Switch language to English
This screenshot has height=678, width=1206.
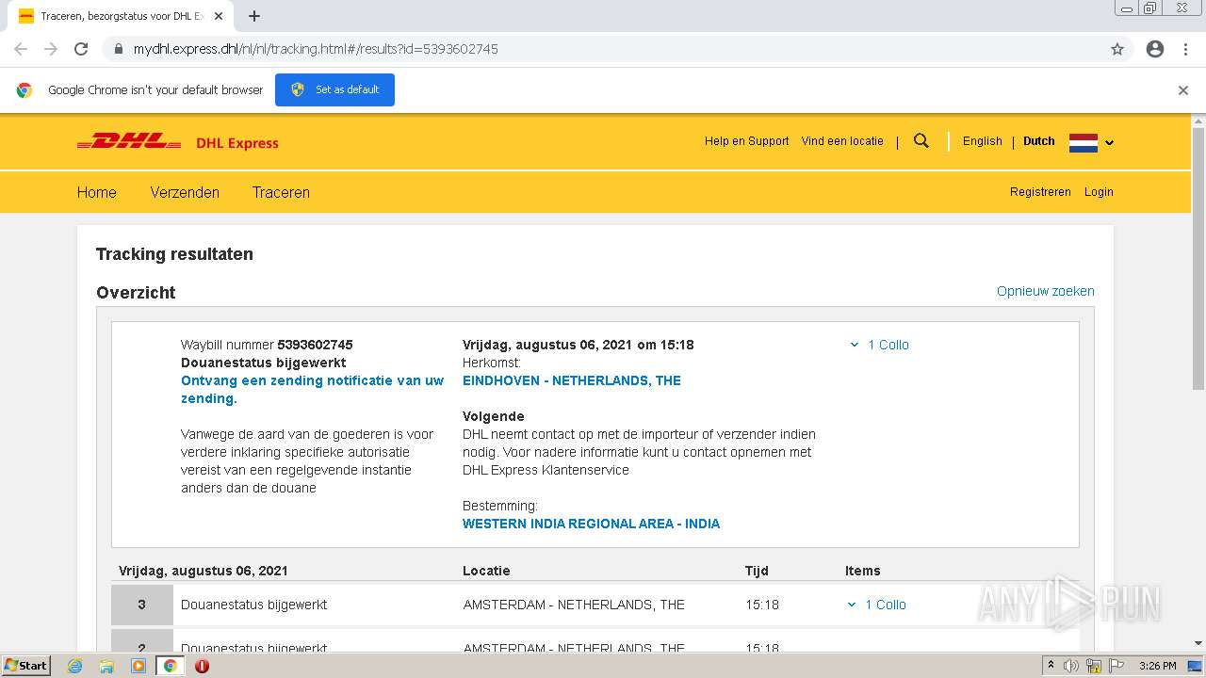983,141
